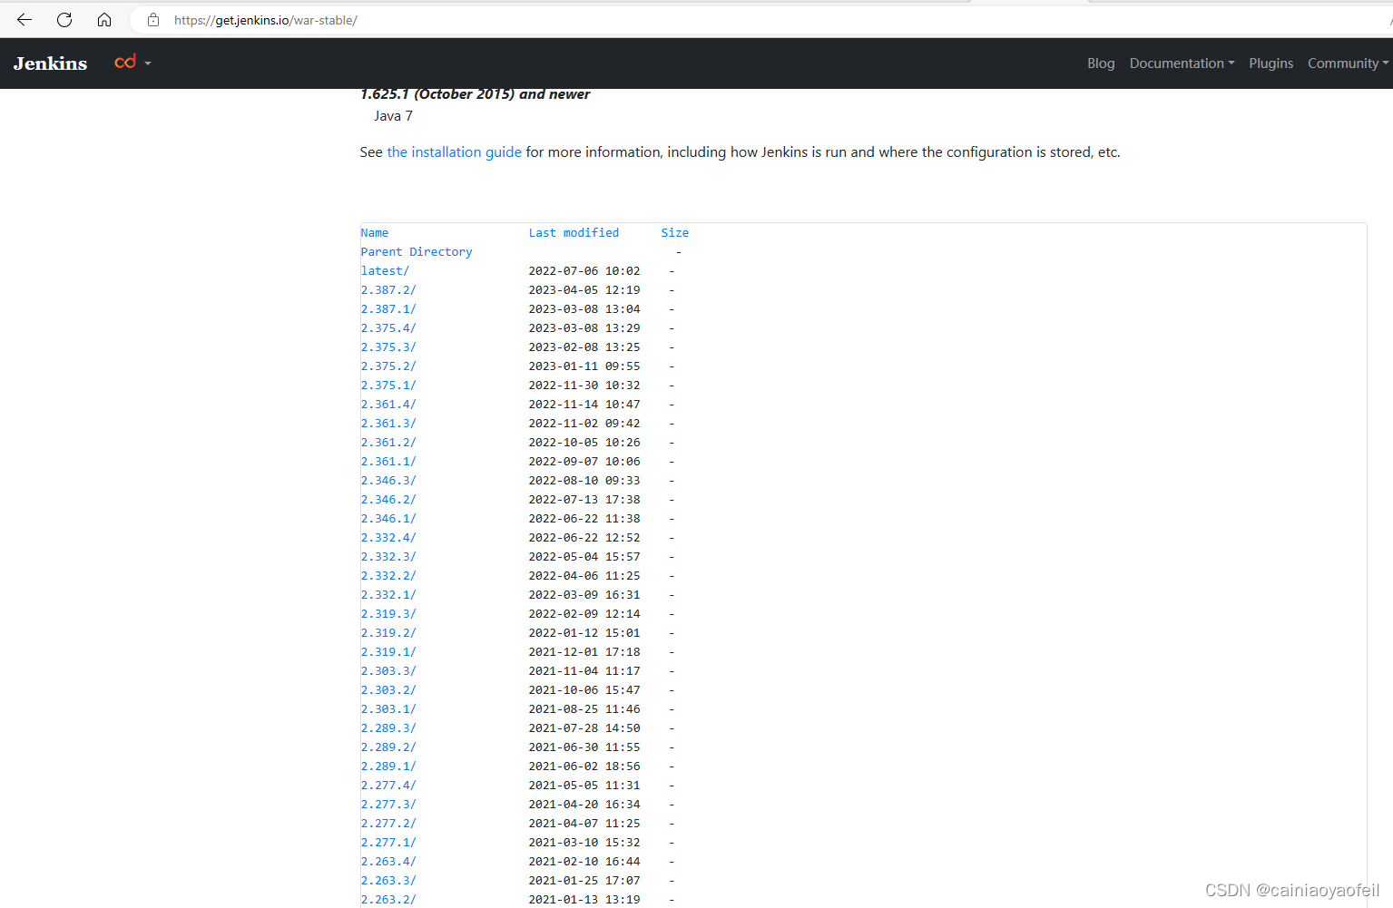Viewport: 1393px width, 908px height.
Task: Select heading 1.625.1 (October 2015) and newer
Action: pyautogui.click(x=475, y=94)
